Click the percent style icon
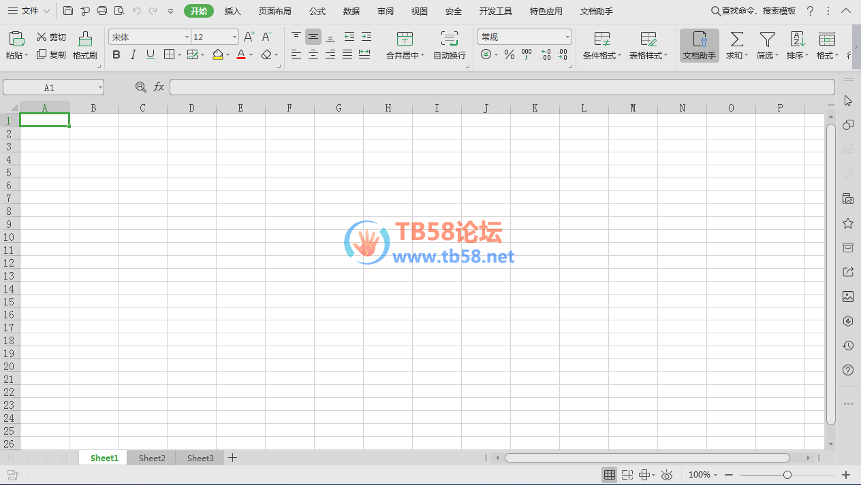The width and height of the screenshot is (861, 485). point(510,54)
